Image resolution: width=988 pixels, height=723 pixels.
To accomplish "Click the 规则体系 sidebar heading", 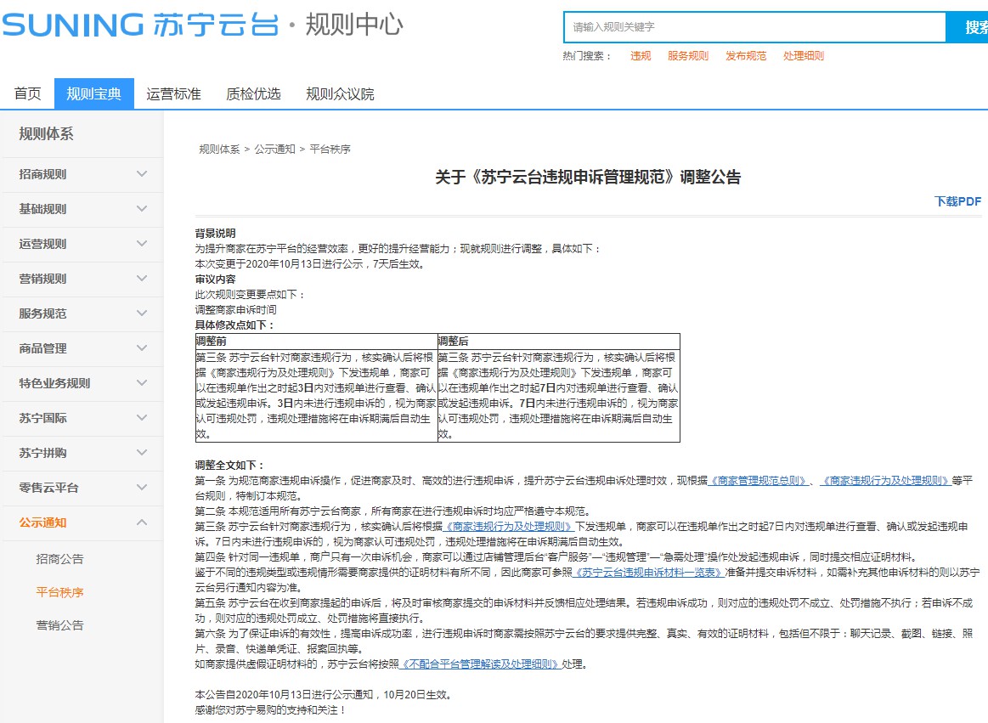I will coord(46,133).
